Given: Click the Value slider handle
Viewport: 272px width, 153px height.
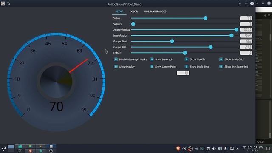Looking at the screenshot, I should coord(205,18).
